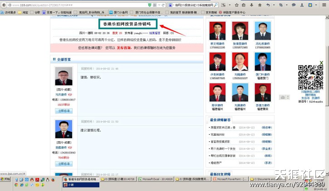Viewport: 329px width, 191px height.
Task: Open the browser hamburger menu
Action: coord(324,5)
